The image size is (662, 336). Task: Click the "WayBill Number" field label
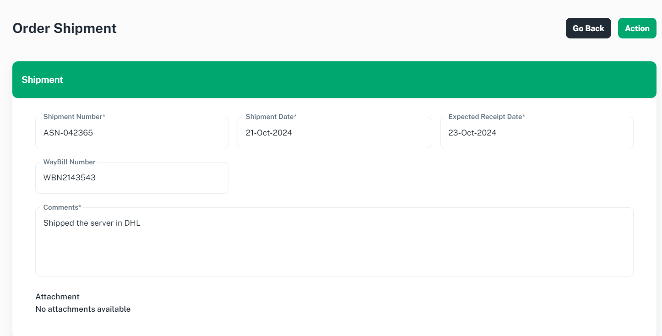[69, 162]
